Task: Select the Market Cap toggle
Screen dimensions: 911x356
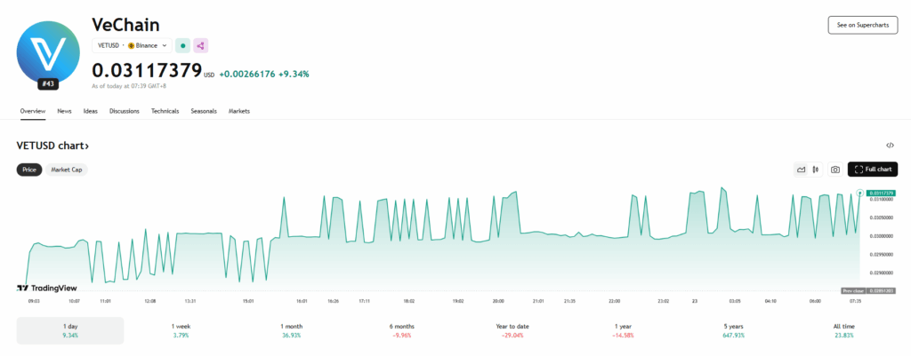Action: [x=66, y=170]
